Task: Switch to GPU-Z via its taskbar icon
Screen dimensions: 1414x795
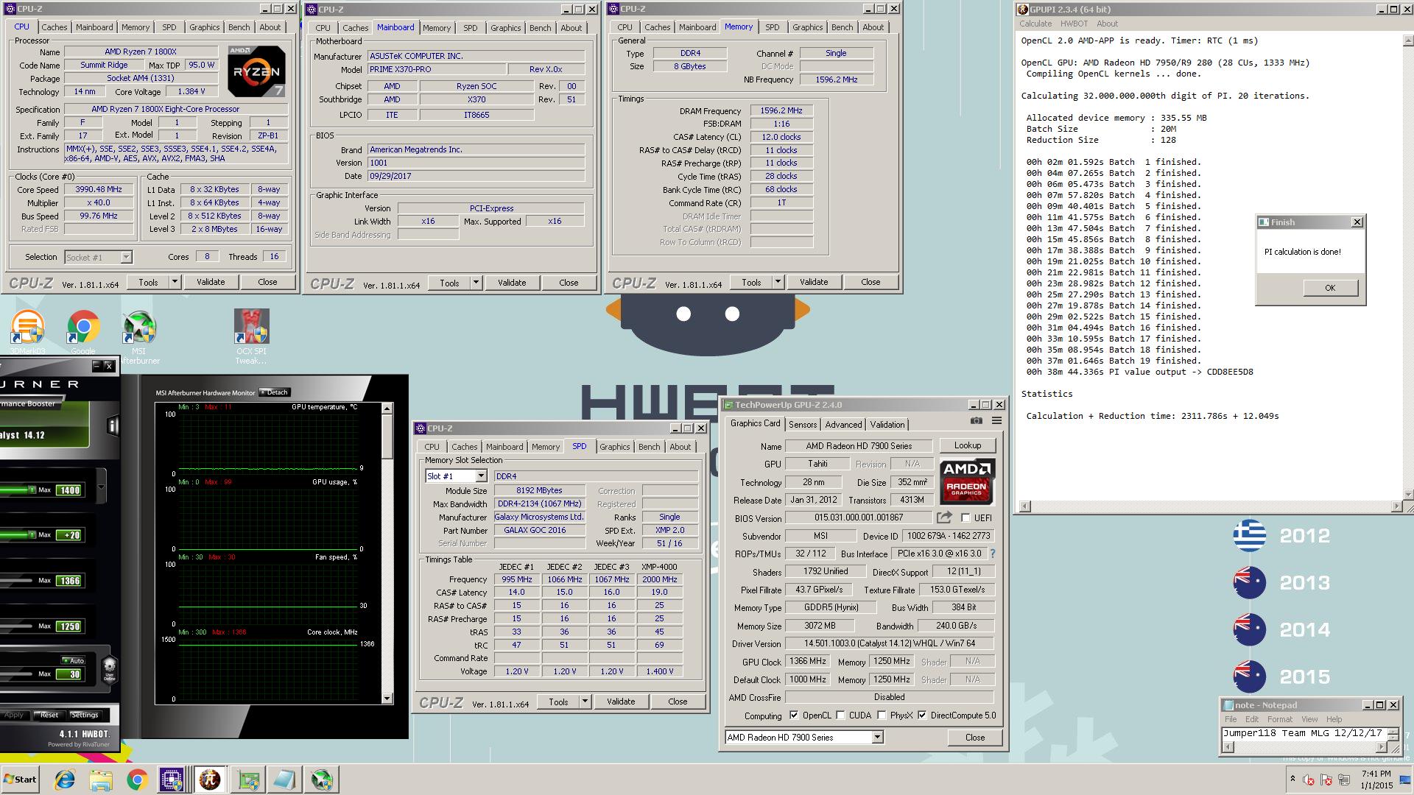Action: (x=249, y=780)
